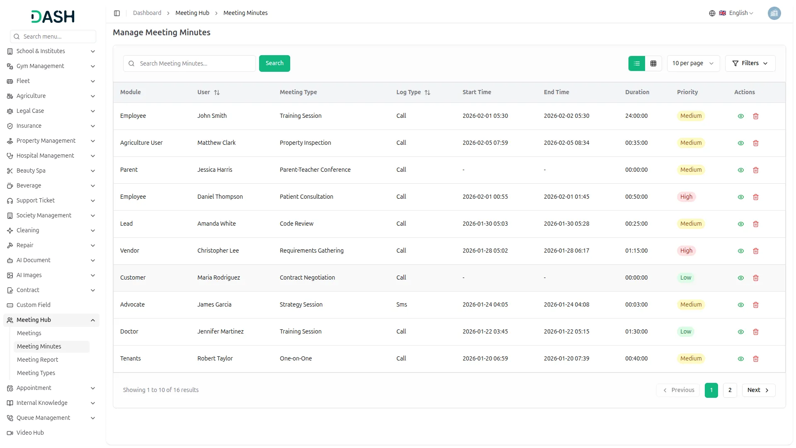Switch to grid view layout

point(653,63)
